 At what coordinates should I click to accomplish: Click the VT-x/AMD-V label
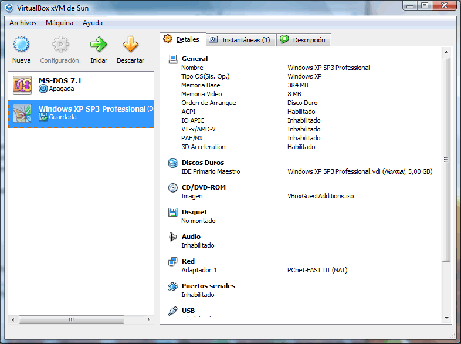pyautogui.click(x=198, y=129)
